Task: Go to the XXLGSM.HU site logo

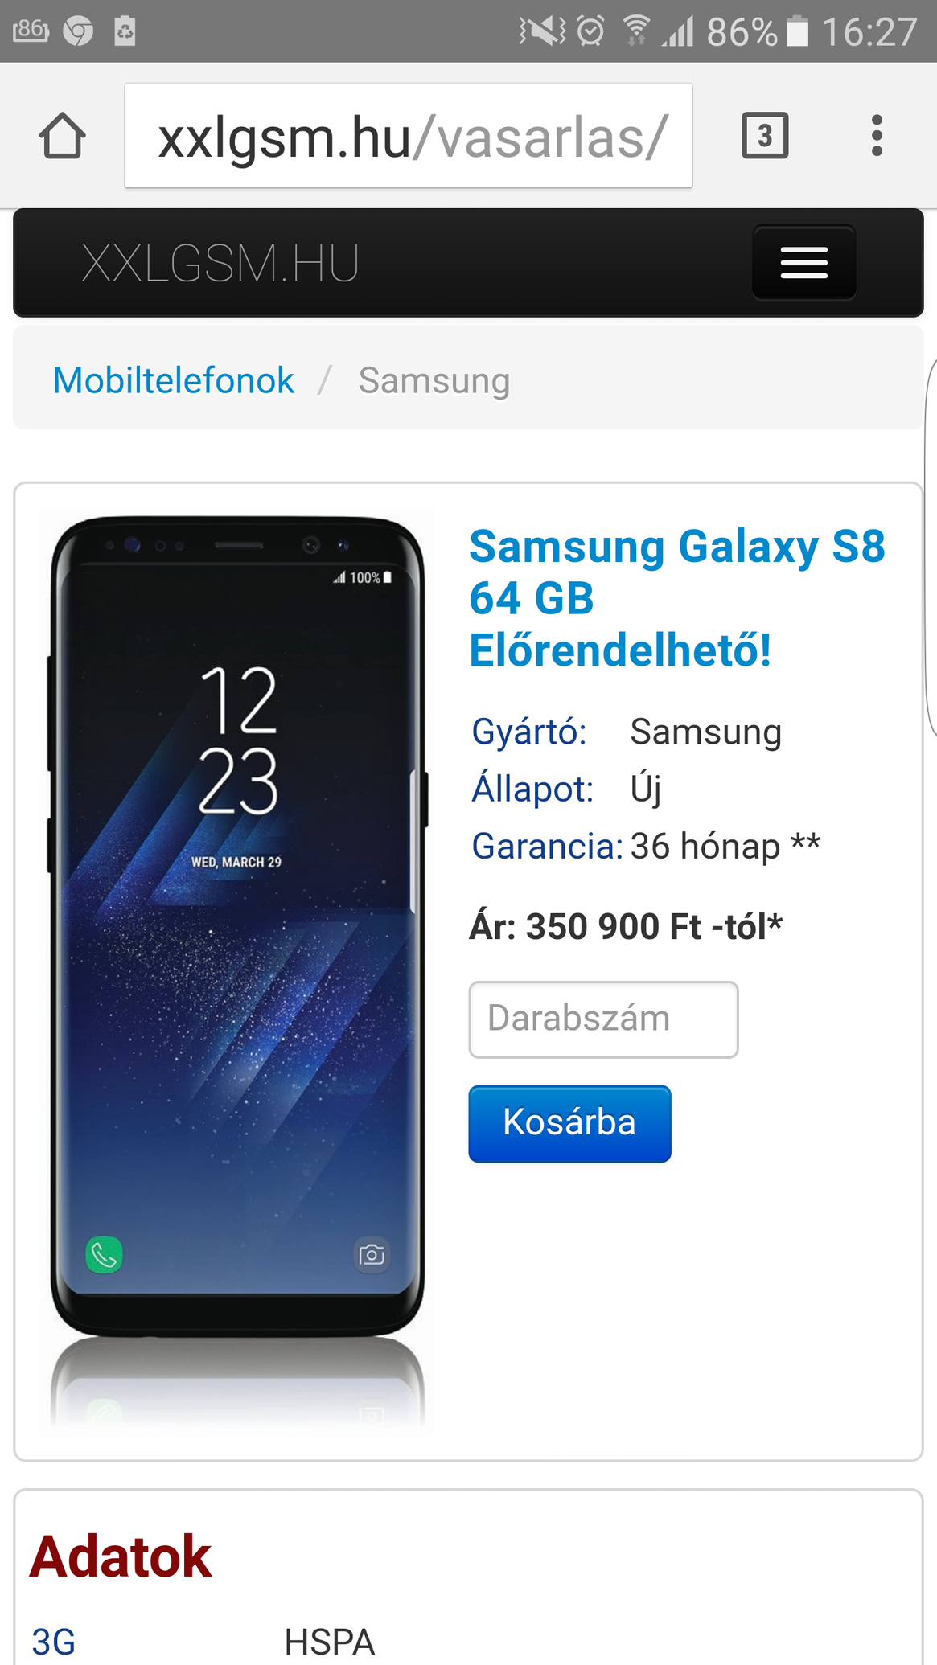Action: click(x=220, y=263)
